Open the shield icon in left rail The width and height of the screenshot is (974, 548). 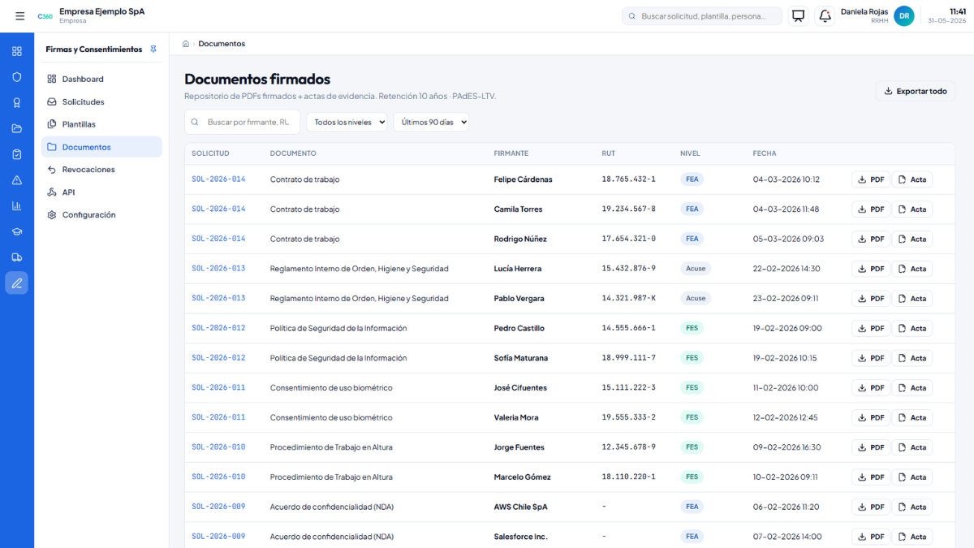pyautogui.click(x=17, y=77)
